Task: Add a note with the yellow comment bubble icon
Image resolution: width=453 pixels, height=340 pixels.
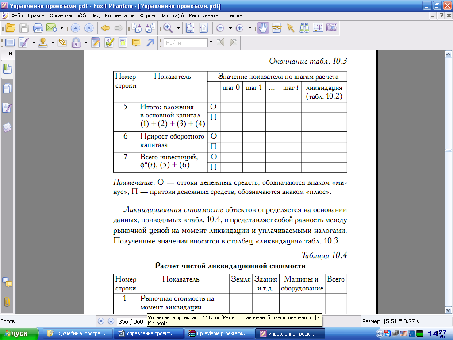Action: coord(136,43)
